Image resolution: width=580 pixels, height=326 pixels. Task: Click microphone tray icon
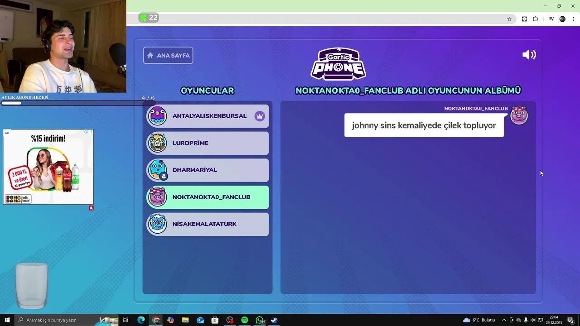tap(526, 320)
